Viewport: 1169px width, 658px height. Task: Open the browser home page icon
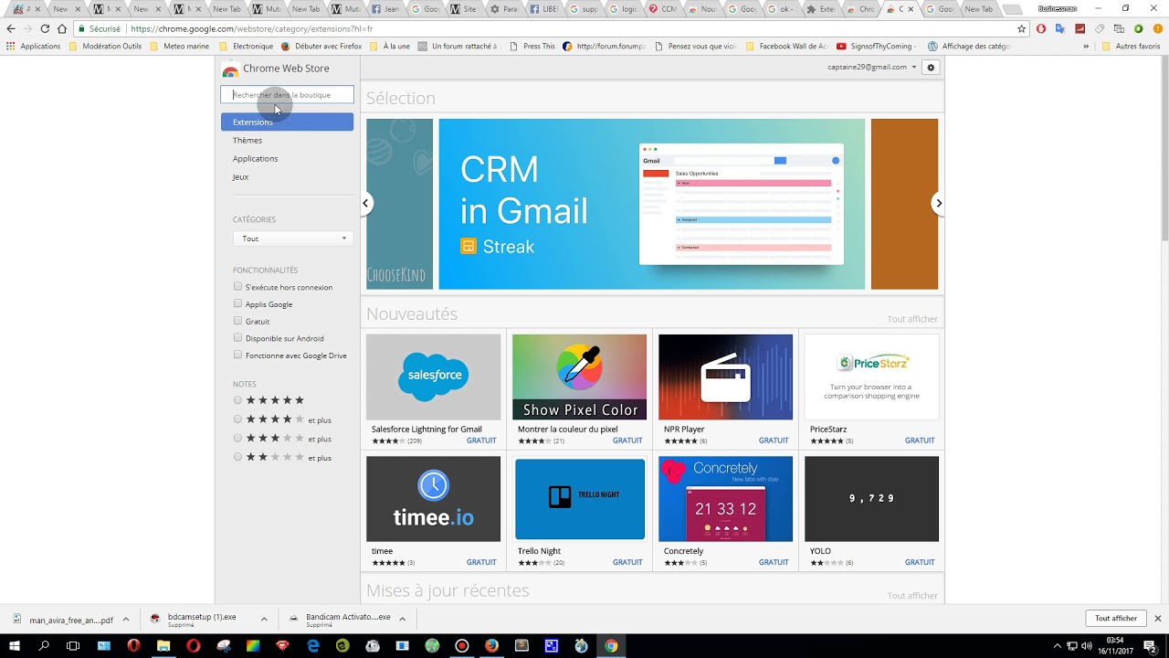point(62,28)
